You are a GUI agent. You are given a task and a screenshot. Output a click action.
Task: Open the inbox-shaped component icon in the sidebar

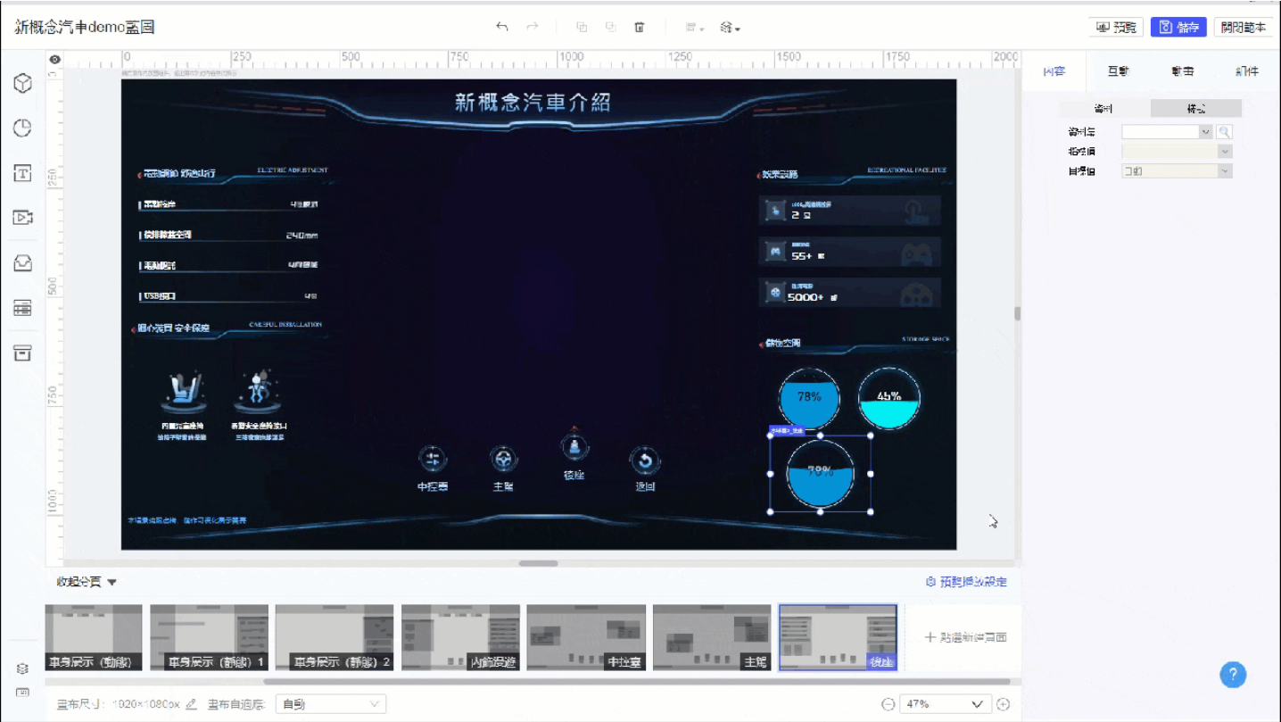point(22,263)
